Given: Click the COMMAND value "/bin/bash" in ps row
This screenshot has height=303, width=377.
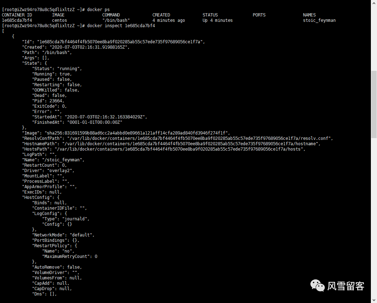Looking at the screenshot, I should 116,20.
